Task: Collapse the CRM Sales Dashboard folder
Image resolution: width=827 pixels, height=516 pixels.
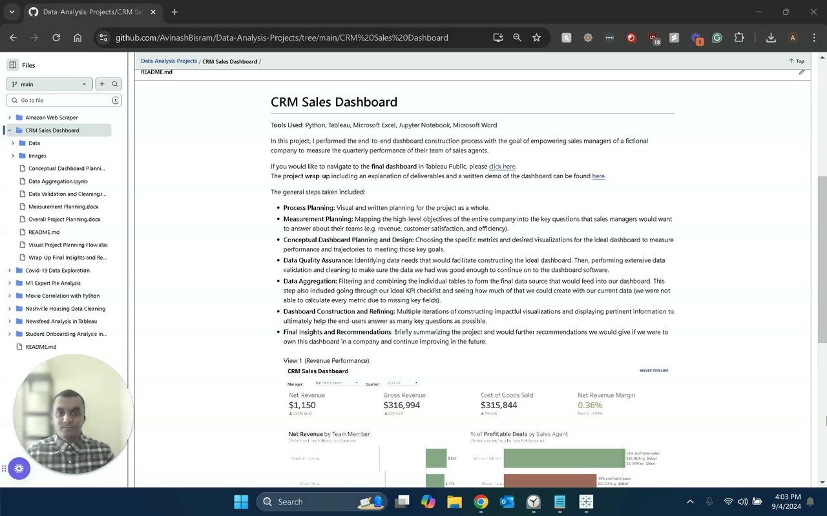Action: [x=10, y=130]
